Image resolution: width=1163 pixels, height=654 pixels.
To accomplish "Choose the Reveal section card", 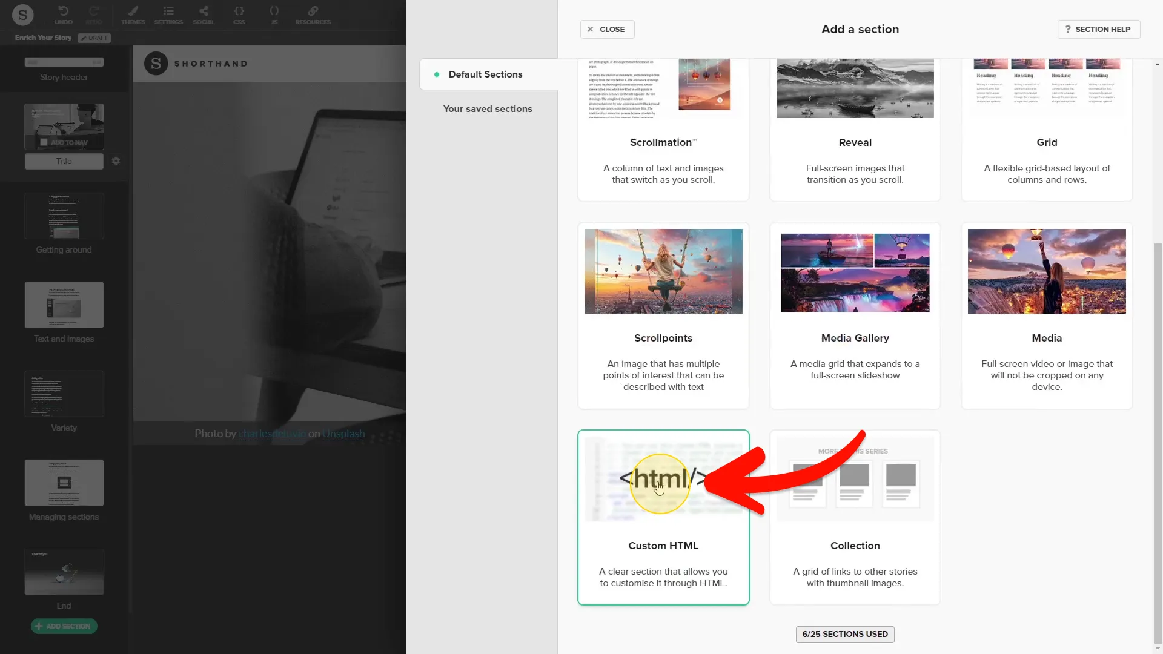I will coord(855,130).
